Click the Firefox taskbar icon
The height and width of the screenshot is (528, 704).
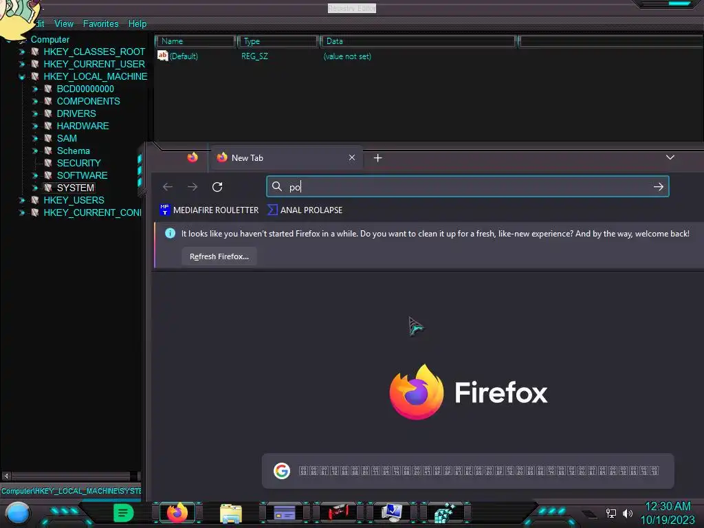[177, 513]
